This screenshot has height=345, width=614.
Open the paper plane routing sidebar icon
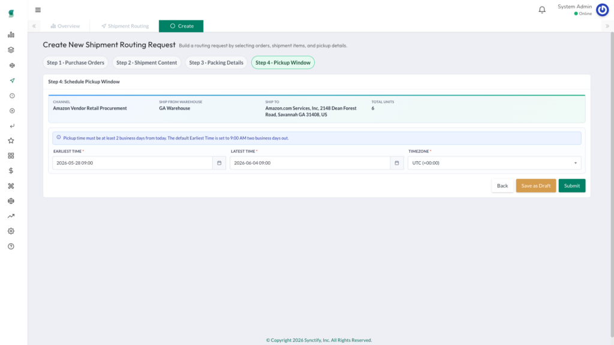(12, 81)
